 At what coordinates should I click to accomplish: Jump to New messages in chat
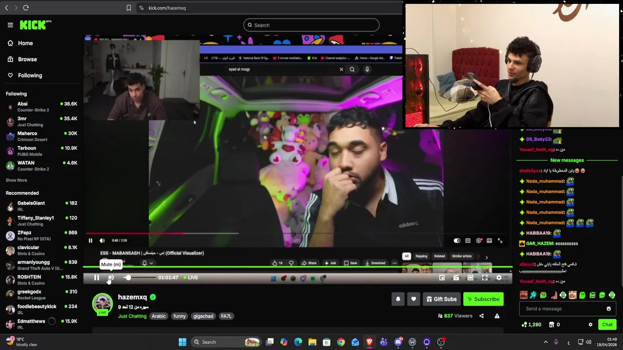[x=567, y=160]
